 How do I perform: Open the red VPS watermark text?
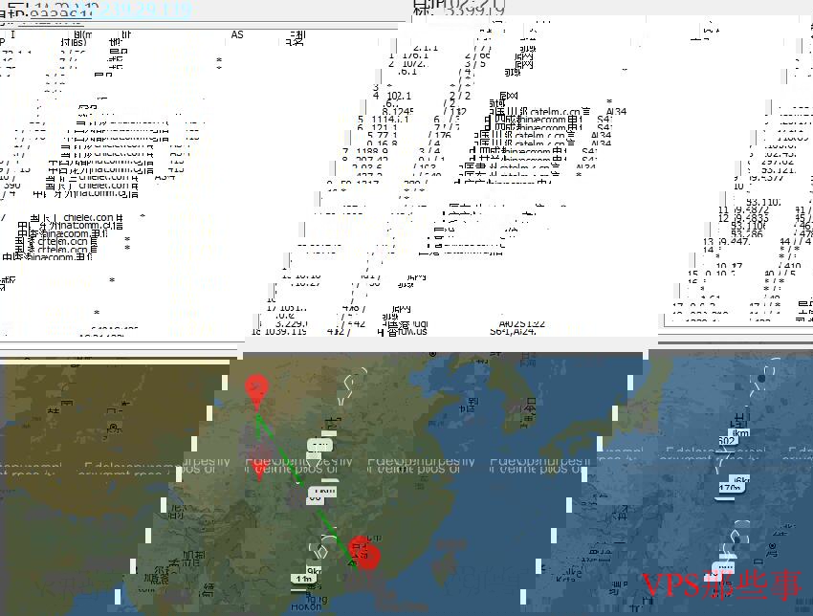[x=722, y=585]
